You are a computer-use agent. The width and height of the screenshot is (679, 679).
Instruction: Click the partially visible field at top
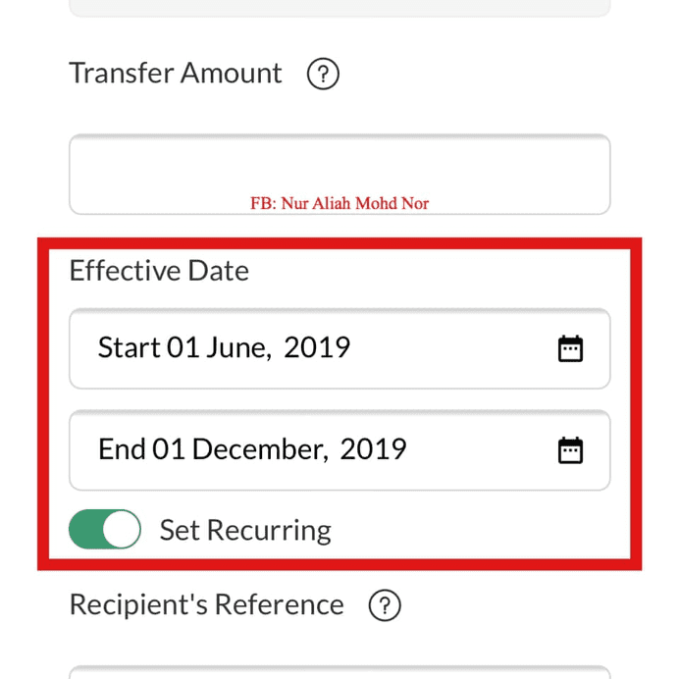coord(339,7)
